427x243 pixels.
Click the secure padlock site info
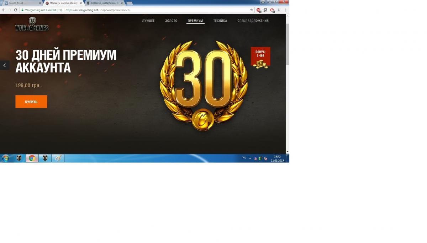[22, 10]
